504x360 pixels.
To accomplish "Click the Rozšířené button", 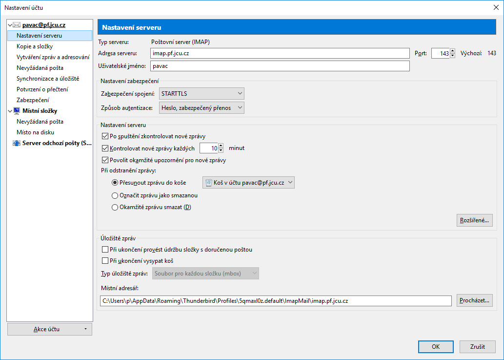I will [474, 220].
